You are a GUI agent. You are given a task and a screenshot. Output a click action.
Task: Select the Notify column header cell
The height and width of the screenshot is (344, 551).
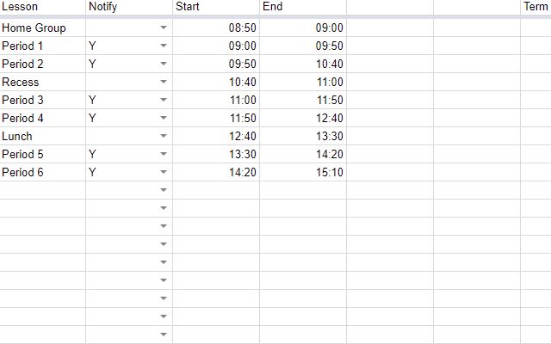point(129,7)
